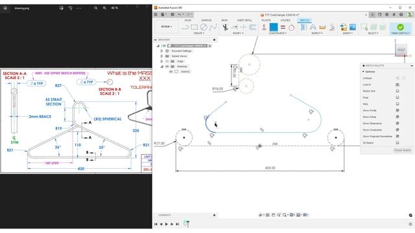Uncheck the Show Profile checkbox
Image resolution: width=415 pixels, height=233 pixels.
coord(397,111)
